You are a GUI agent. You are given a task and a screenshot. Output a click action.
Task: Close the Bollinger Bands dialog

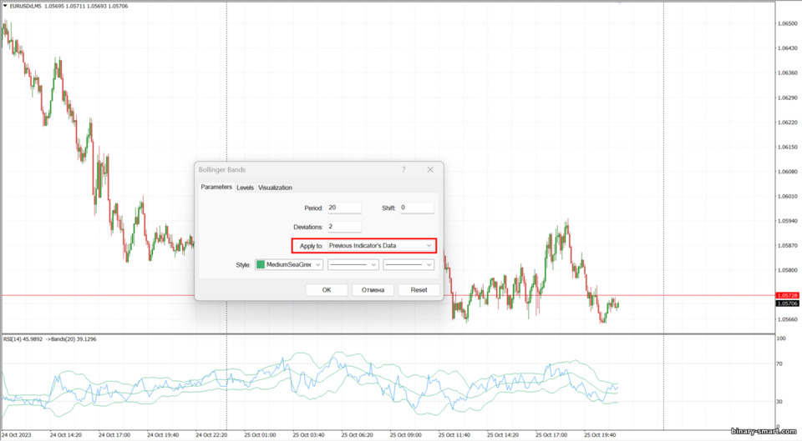pyautogui.click(x=430, y=169)
